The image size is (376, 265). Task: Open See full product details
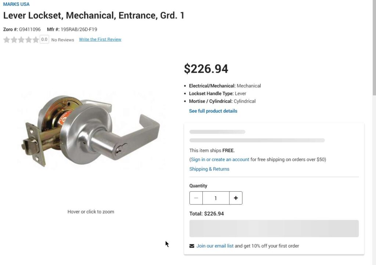click(213, 111)
